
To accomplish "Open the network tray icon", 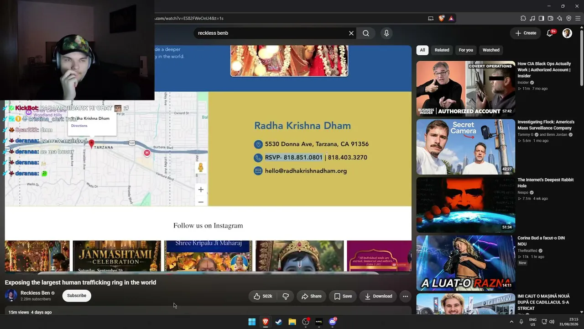I will [x=544, y=322].
